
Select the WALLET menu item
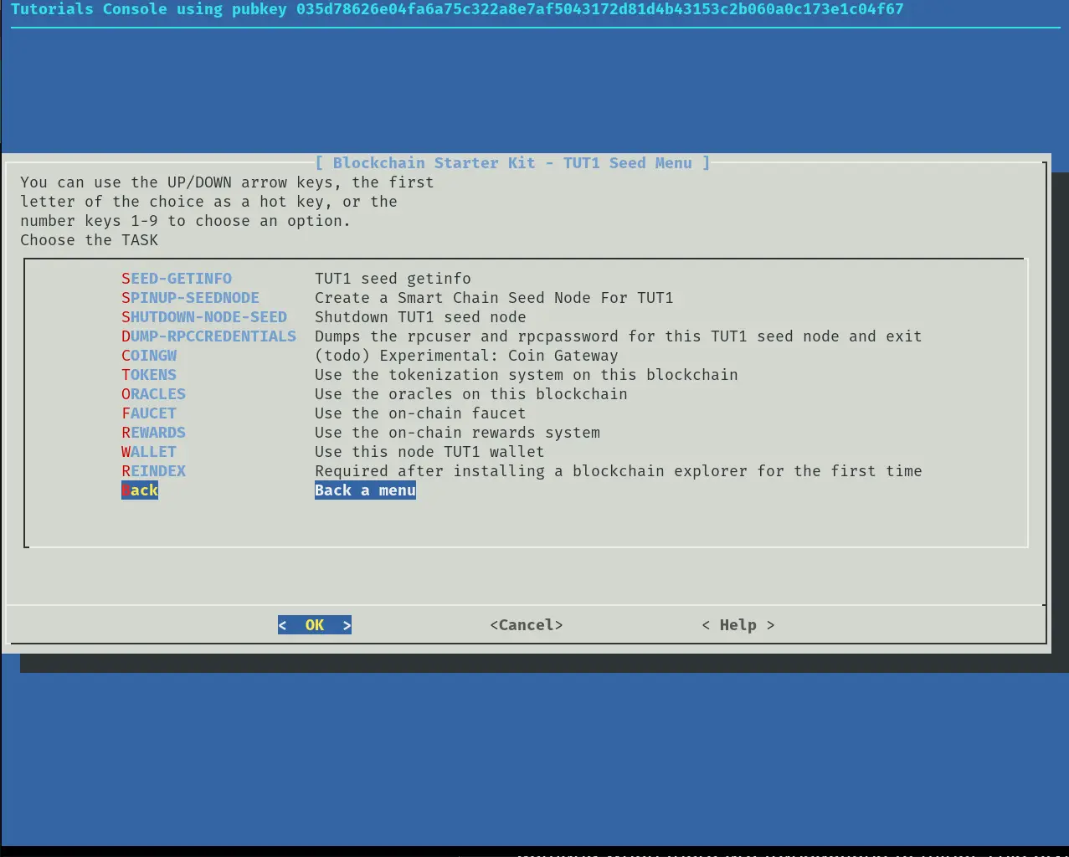149,452
